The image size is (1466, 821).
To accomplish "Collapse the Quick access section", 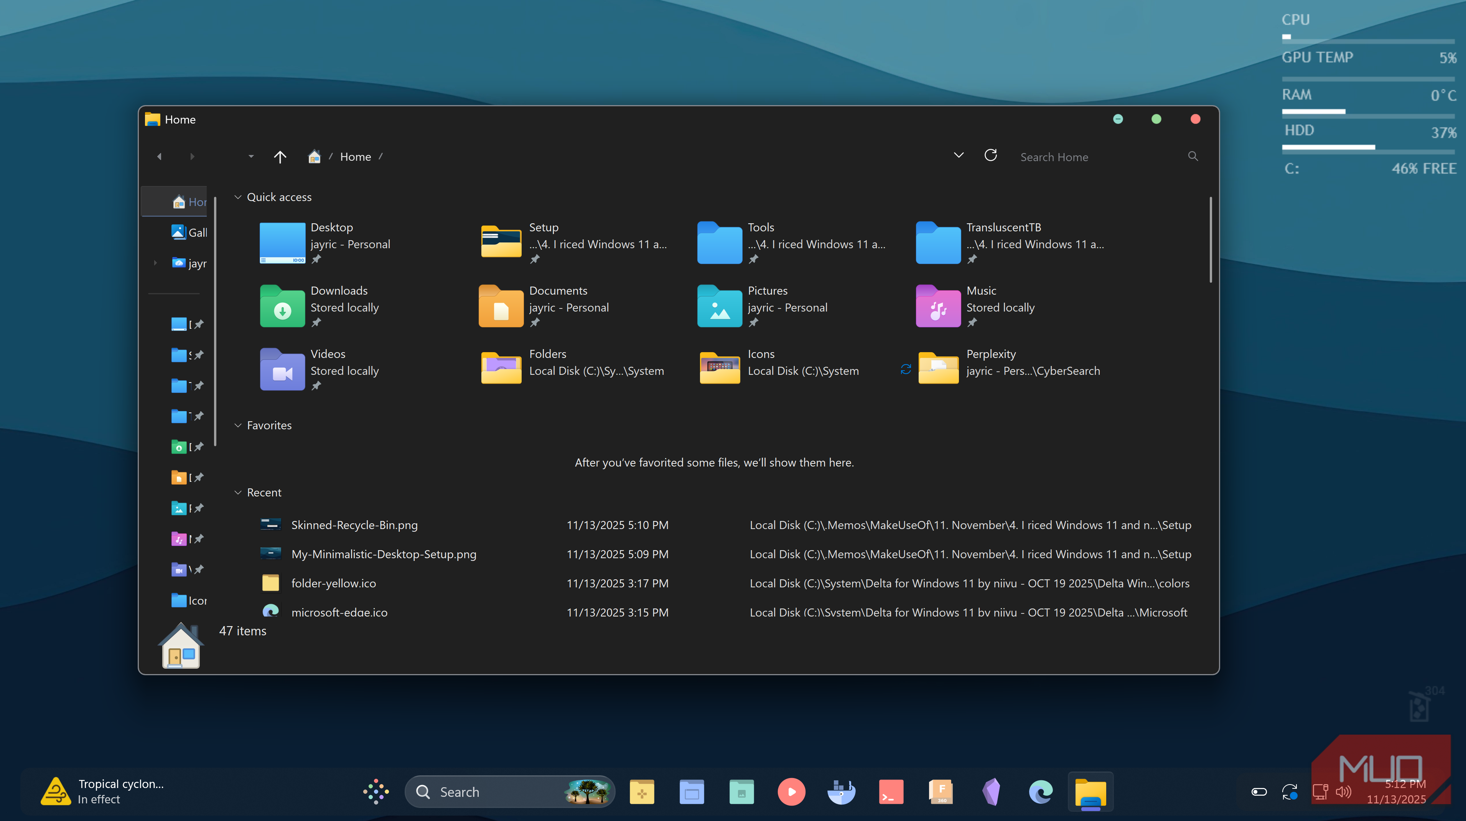I will click(x=238, y=197).
